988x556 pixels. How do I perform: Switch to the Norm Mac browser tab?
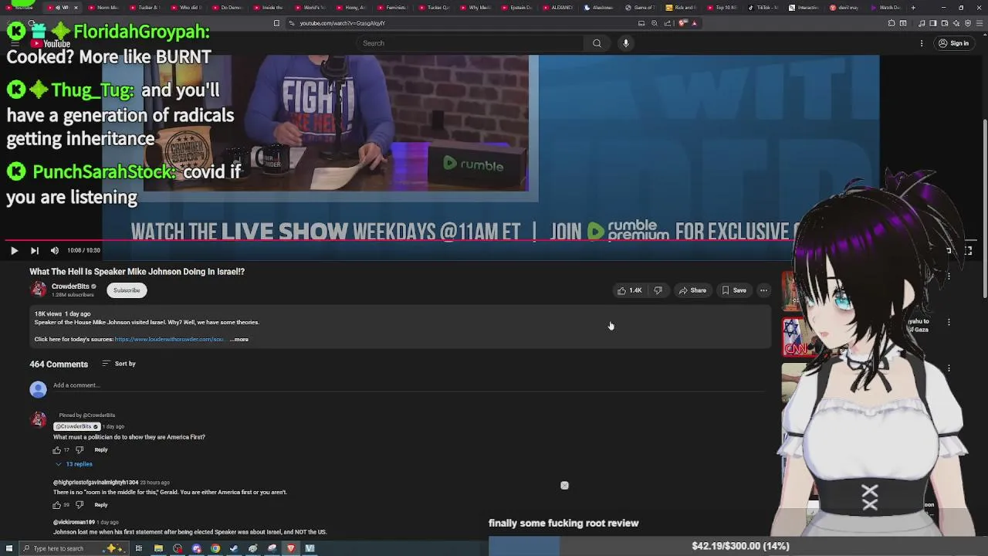pyautogui.click(x=103, y=8)
